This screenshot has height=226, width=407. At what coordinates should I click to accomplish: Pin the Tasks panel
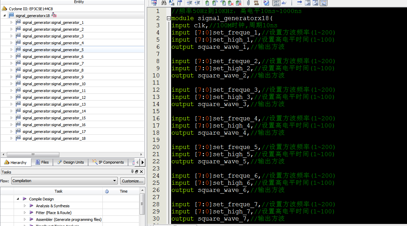pos(132,171)
